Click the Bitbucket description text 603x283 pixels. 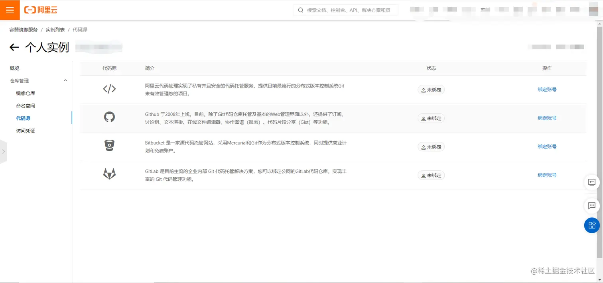[x=246, y=146]
